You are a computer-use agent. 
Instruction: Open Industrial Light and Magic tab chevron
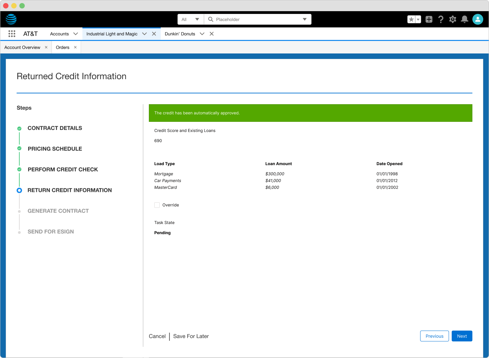(144, 34)
